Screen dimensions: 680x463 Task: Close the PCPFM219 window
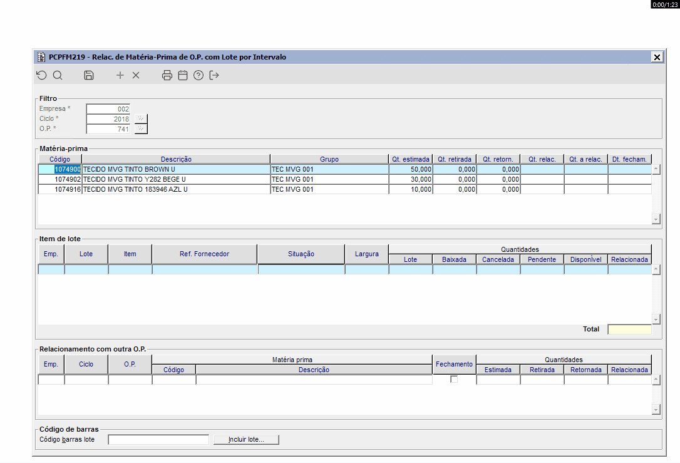click(657, 57)
